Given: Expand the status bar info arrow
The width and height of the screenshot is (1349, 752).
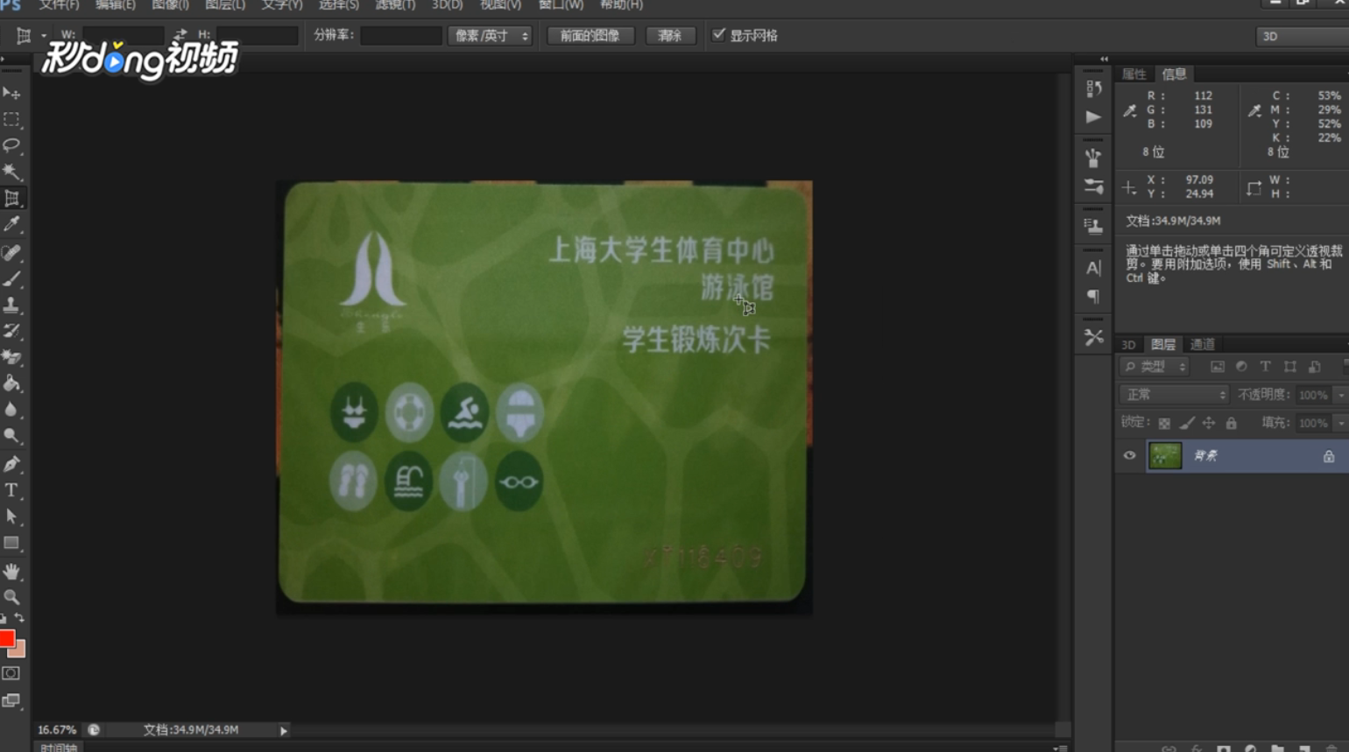Looking at the screenshot, I should click(284, 730).
